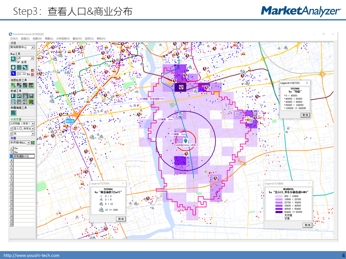Click the MarketAnalyzer app icon in the title bar

[x=10, y=34]
